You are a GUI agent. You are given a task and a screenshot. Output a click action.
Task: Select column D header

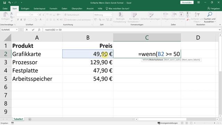[198, 37]
